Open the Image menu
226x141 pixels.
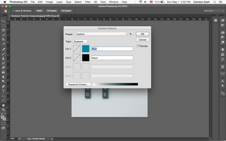[49, 2]
